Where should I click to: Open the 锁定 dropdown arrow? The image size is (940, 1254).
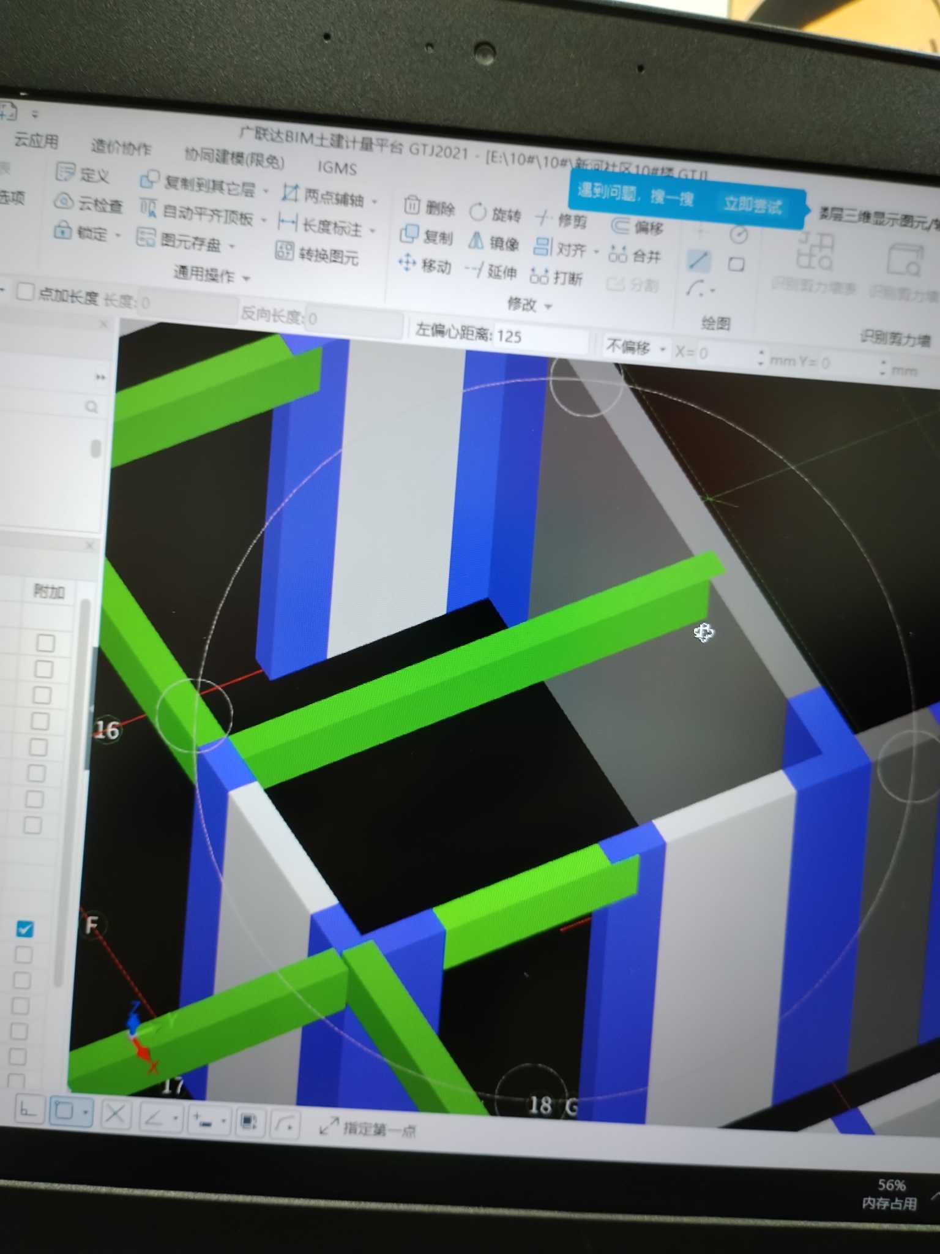117,235
